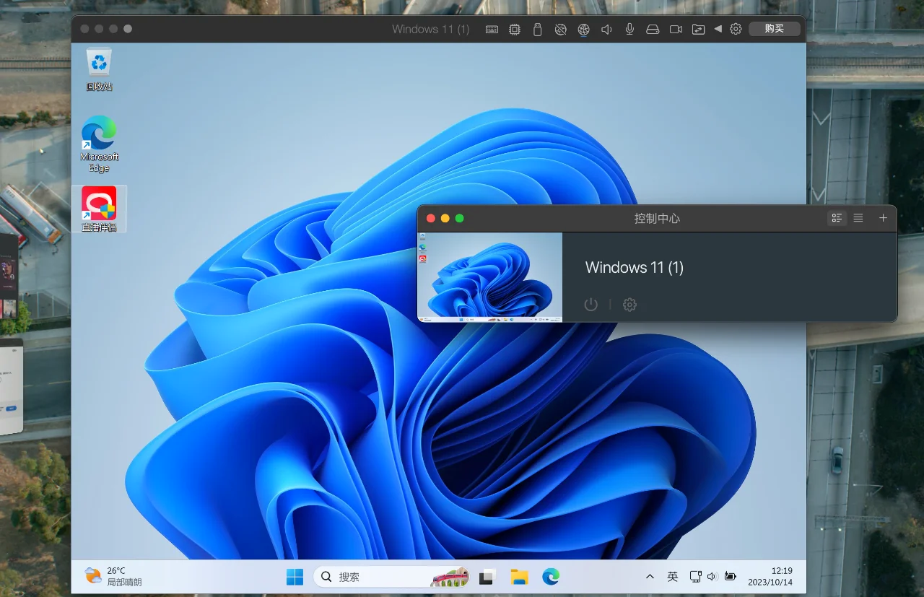Screen dimensions: 924x597
Task: Click the 英 input method indicator
Action: coord(673,577)
